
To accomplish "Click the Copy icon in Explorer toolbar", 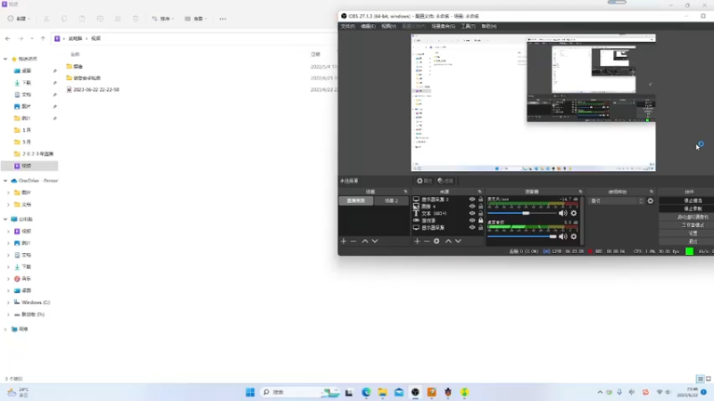I will coord(64,19).
